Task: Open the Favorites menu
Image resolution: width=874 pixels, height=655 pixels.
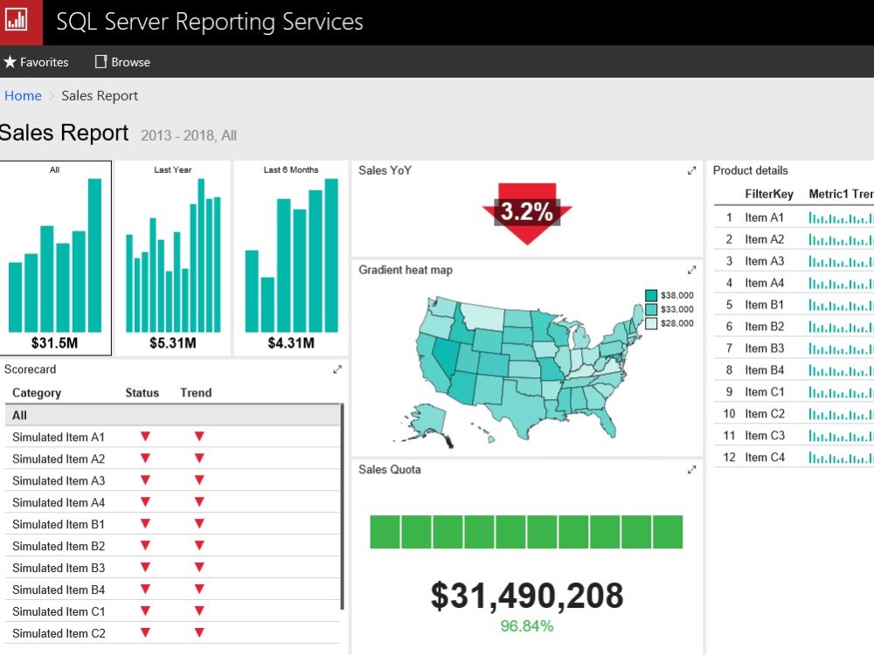Action: [x=36, y=61]
